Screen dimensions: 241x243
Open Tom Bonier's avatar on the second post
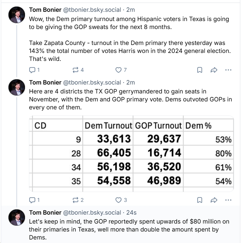(x=17, y=87)
